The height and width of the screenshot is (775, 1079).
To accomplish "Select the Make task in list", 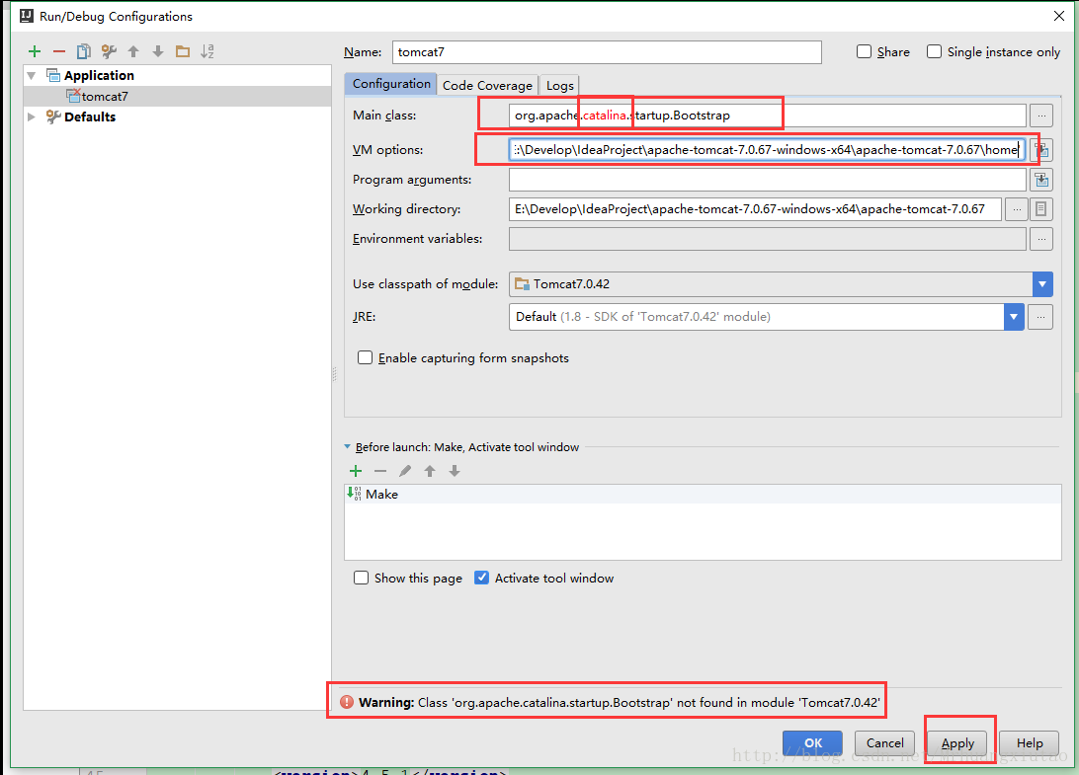I will (703, 494).
